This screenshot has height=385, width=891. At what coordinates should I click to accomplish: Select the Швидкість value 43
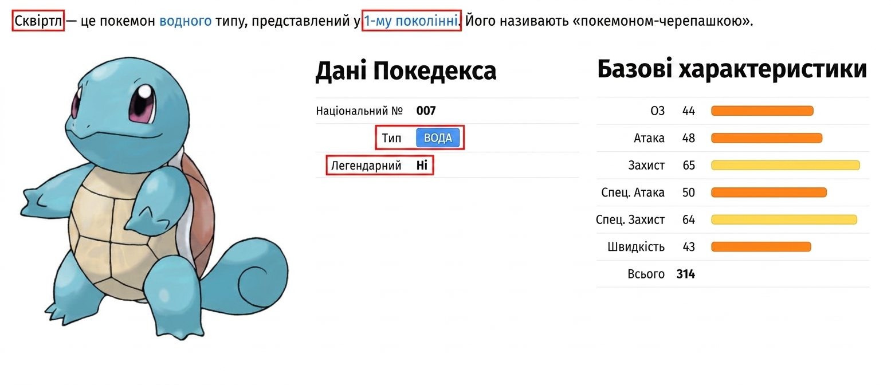pyautogui.click(x=689, y=247)
